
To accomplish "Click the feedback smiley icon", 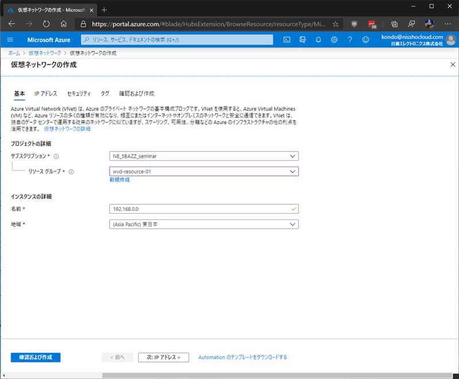I will point(365,40).
